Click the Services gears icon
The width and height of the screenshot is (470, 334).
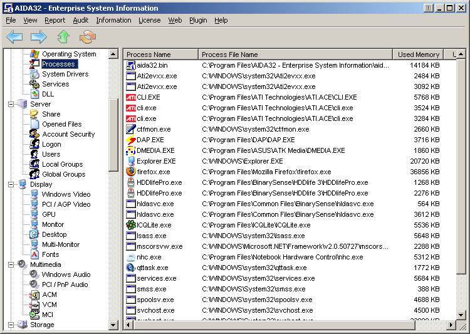click(x=34, y=84)
